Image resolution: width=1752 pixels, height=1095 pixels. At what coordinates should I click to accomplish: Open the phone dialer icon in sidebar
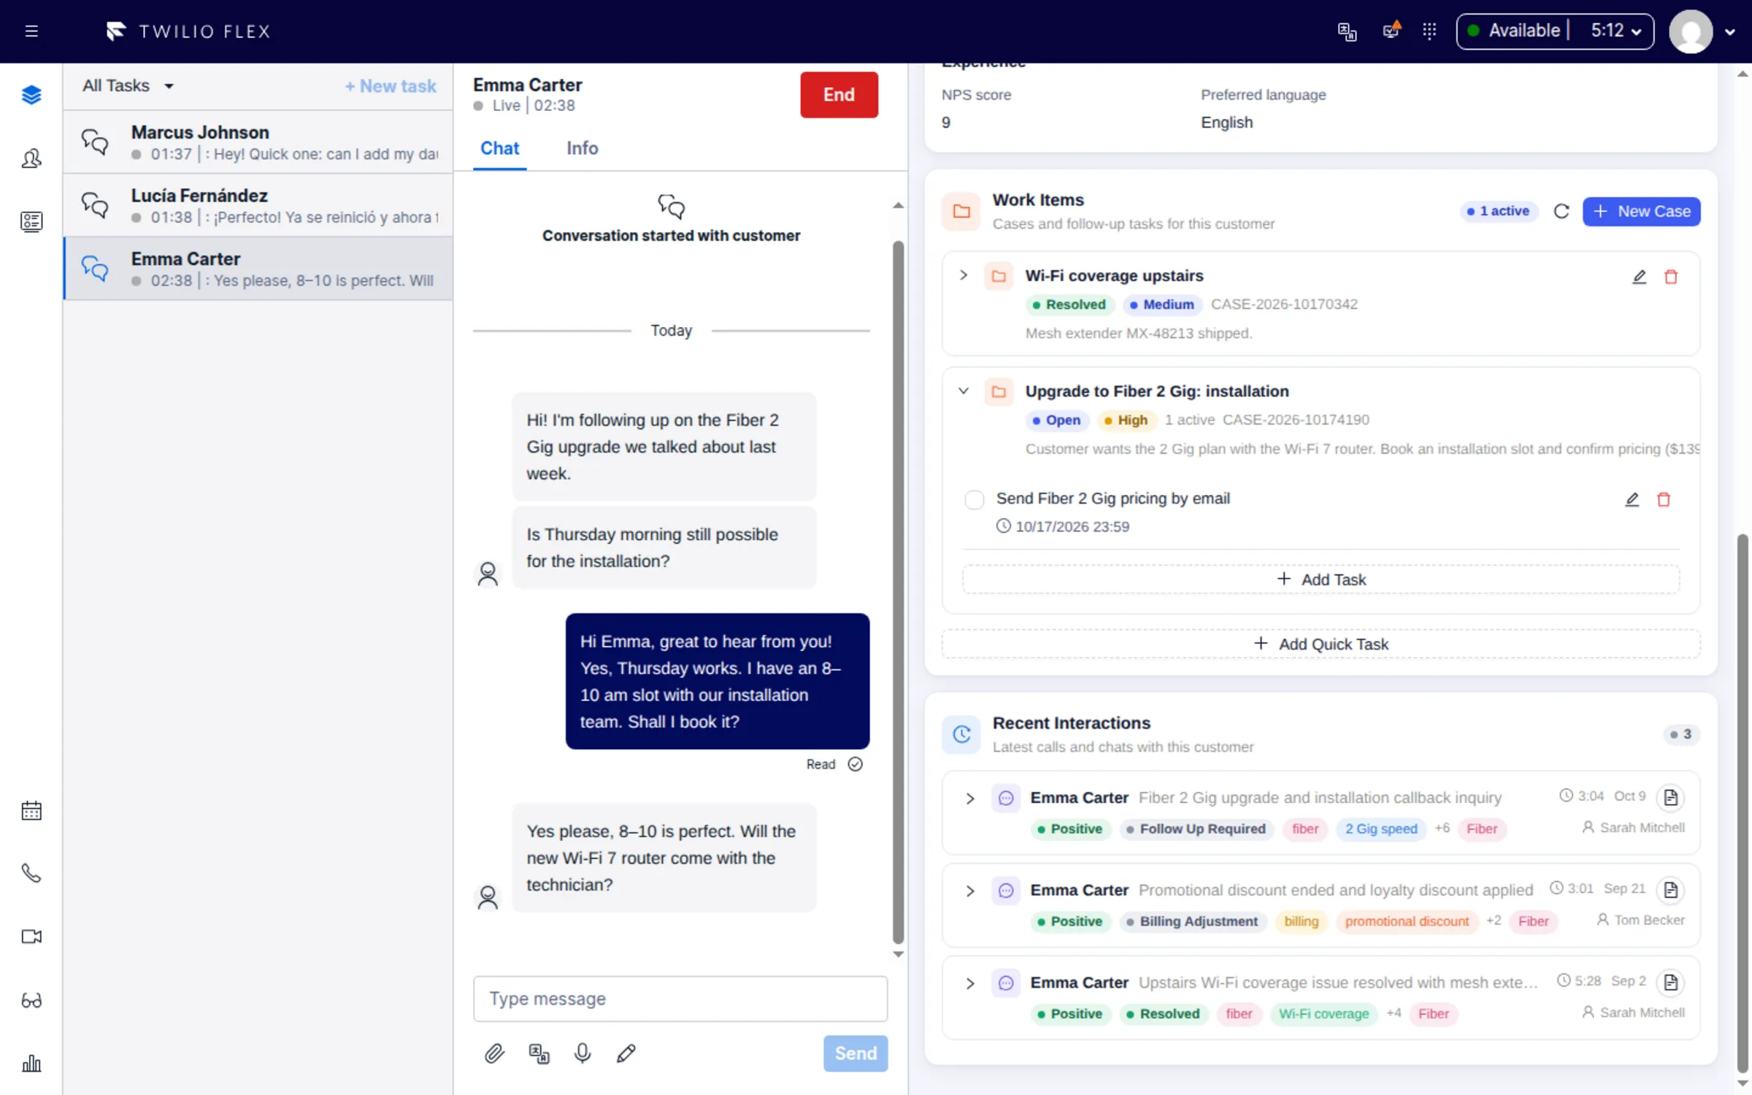click(31, 873)
